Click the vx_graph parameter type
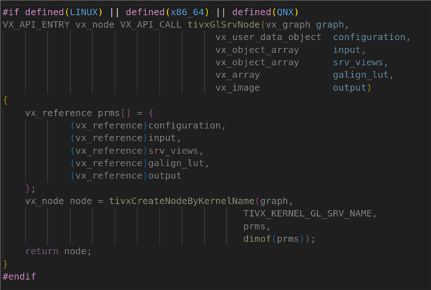Screen dimensions: 431x290 (288, 25)
